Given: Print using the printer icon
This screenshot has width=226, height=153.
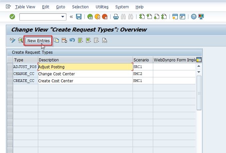Looking at the screenshot, I should [116, 17].
